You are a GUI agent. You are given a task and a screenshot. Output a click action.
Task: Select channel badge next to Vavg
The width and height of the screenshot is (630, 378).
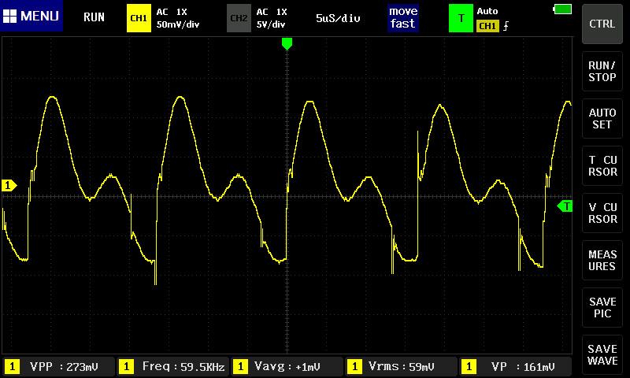pyautogui.click(x=240, y=367)
